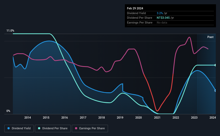This screenshot has width=220, height=136.
Task: Click the 2024 x-axis label
Action: point(213,118)
